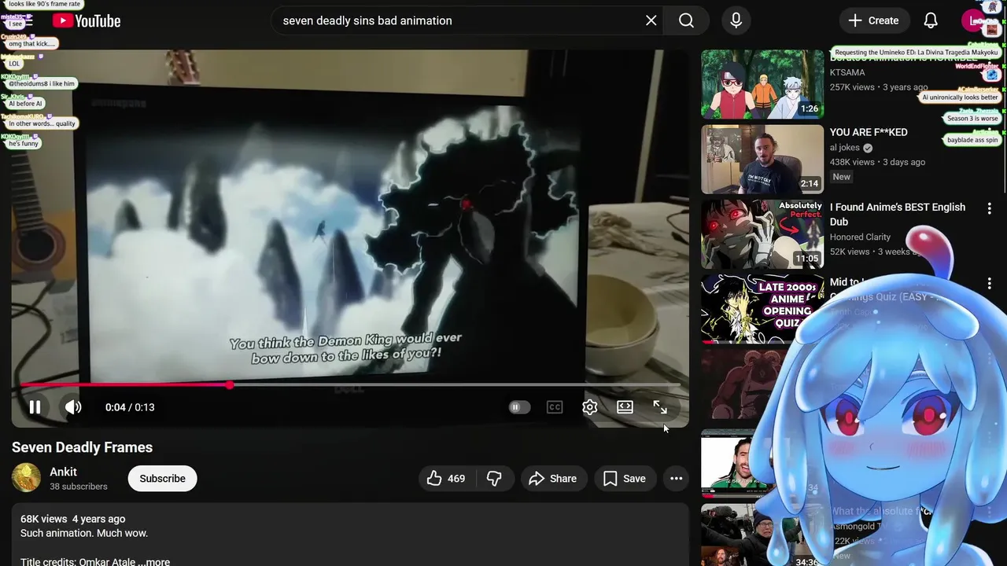1007x566 pixels.
Task: Click the 38 subscribers text
Action: coord(79,487)
